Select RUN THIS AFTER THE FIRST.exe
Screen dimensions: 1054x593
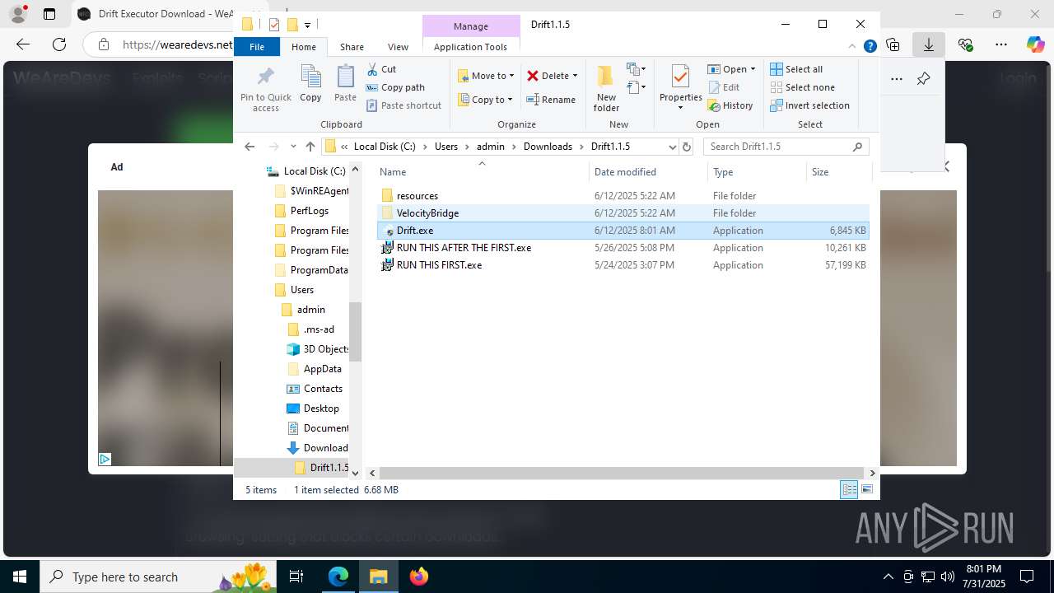464,248
